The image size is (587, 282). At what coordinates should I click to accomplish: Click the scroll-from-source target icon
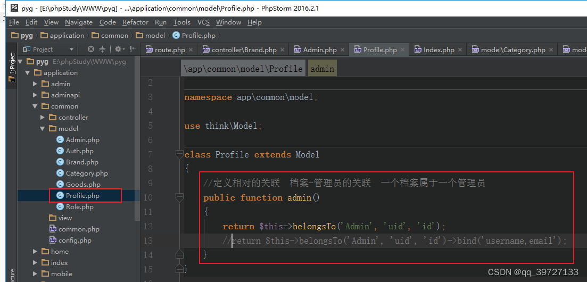(x=90, y=49)
